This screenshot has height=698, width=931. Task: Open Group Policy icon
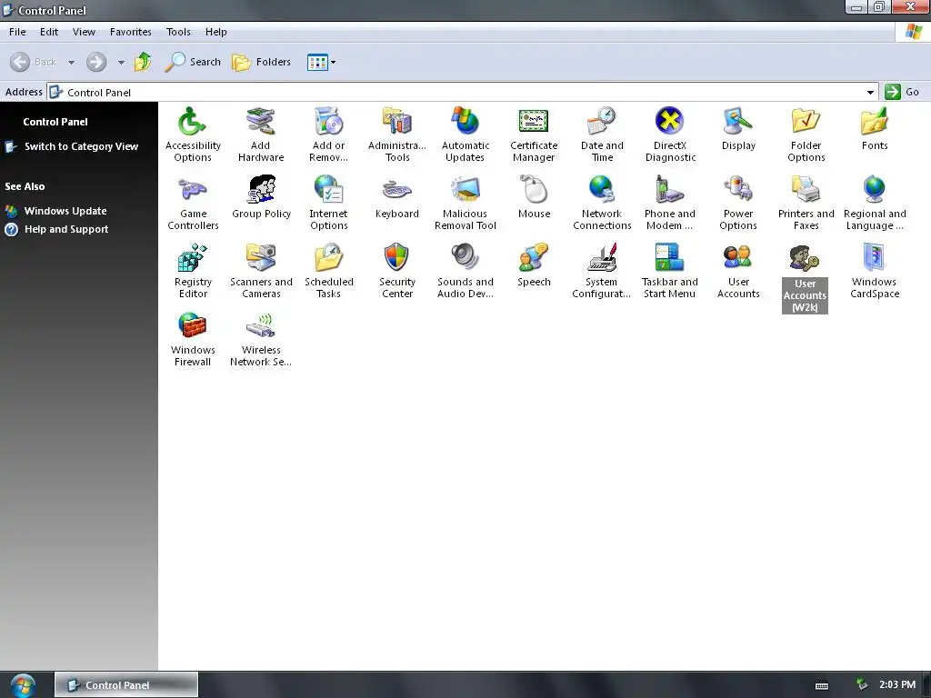point(261,197)
